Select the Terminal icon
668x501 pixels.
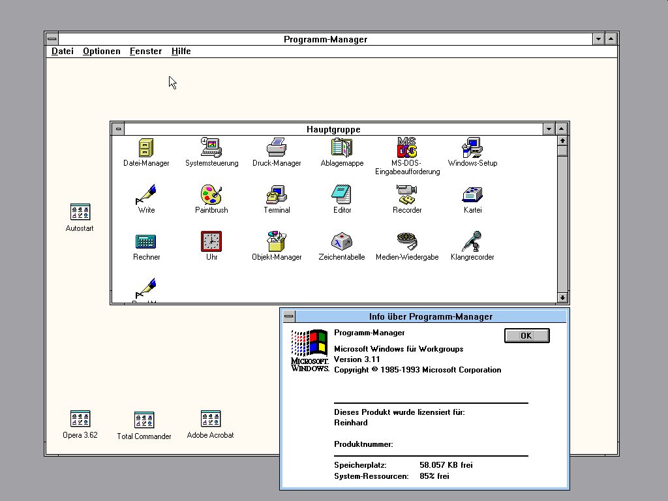pyautogui.click(x=277, y=194)
